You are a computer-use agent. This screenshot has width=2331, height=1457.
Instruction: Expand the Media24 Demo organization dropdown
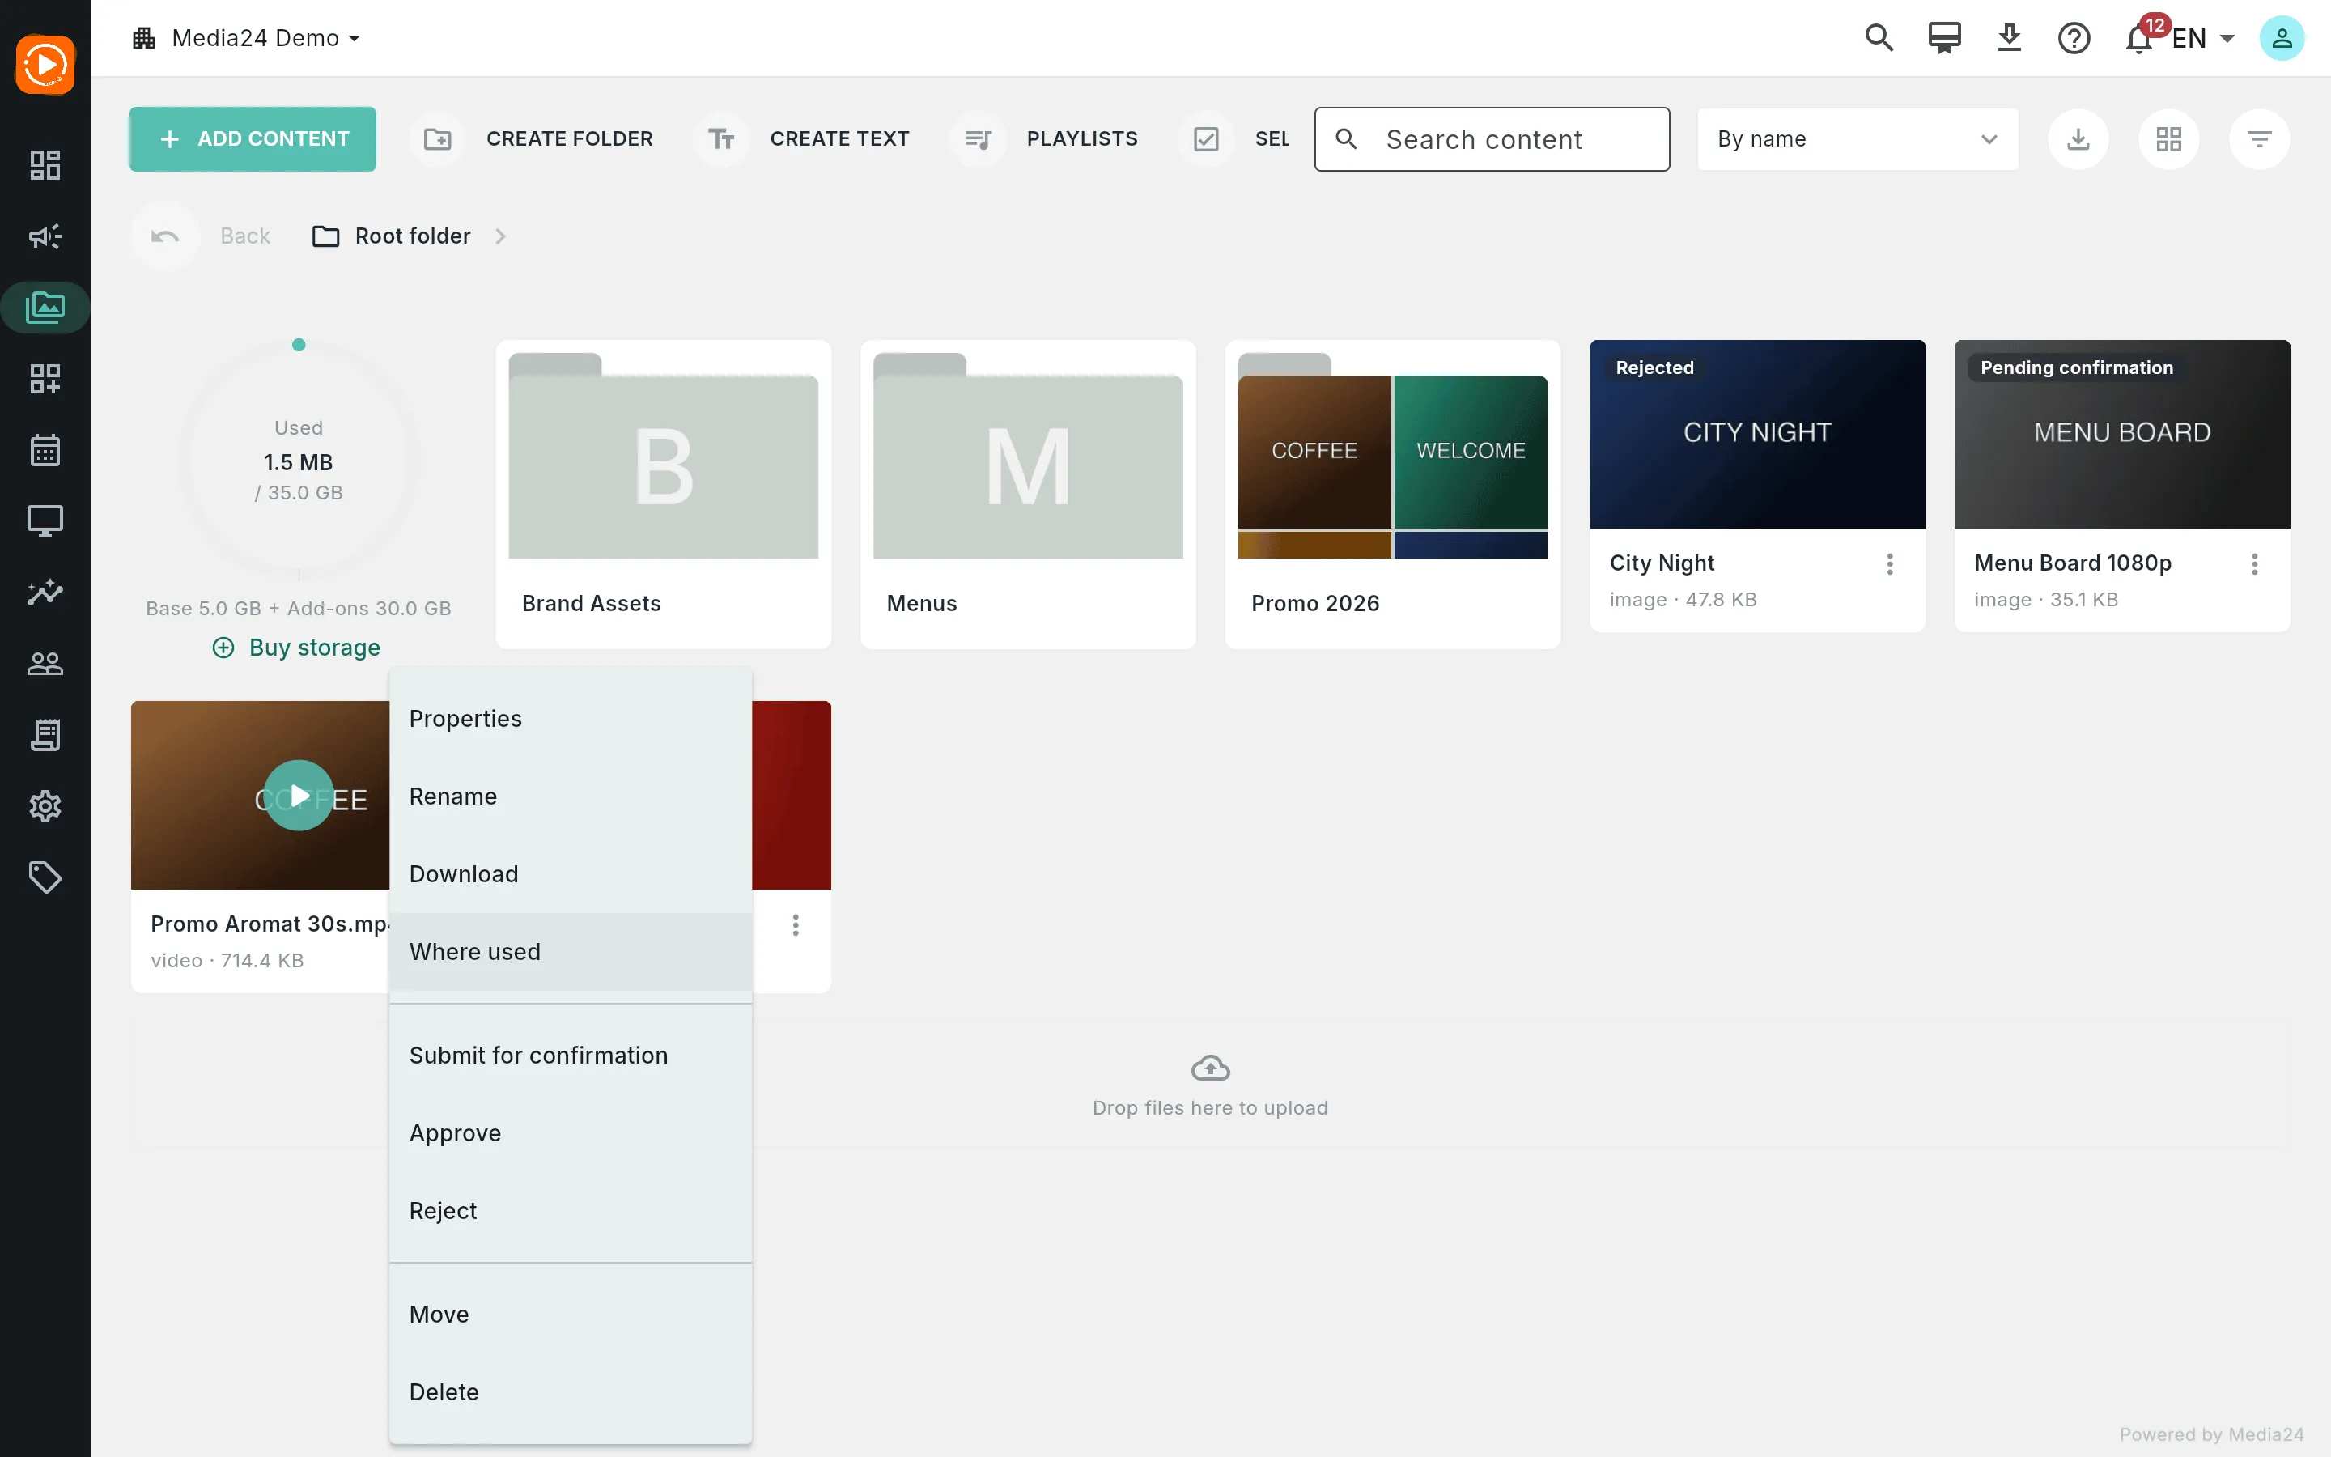[247, 37]
